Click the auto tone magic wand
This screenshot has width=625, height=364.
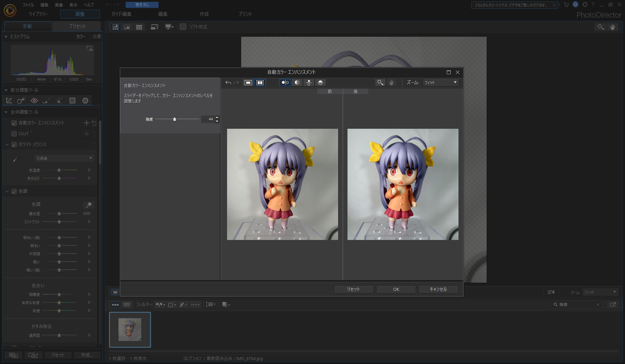pos(89,204)
